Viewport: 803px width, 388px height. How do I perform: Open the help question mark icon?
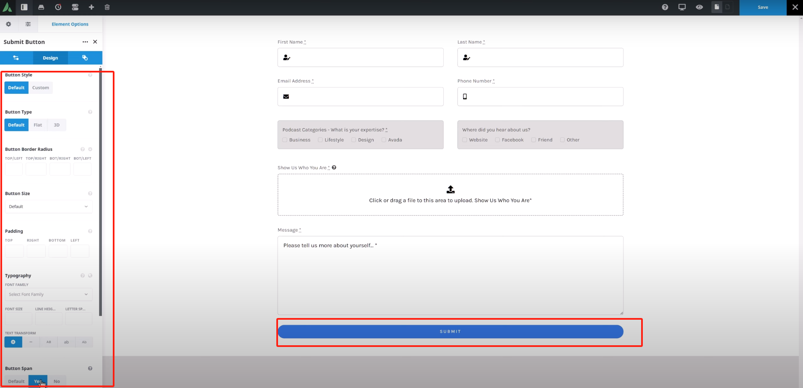pyautogui.click(x=665, y=7)
